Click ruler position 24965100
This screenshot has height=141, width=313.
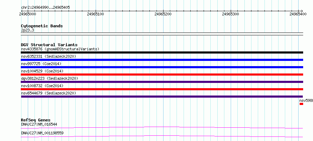tap(96, 14)
